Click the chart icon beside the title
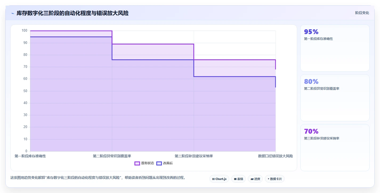 point(13,13)
